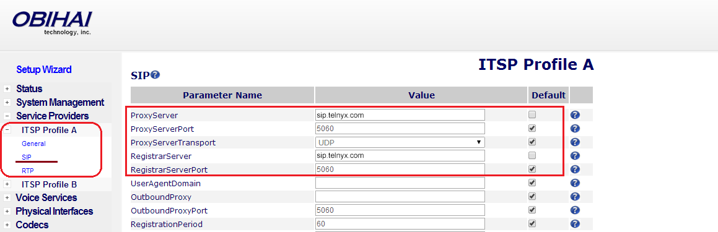Open help icon for RegistrarServerPort row
Viewport: 718px width, 232px height.
(576, 170)
